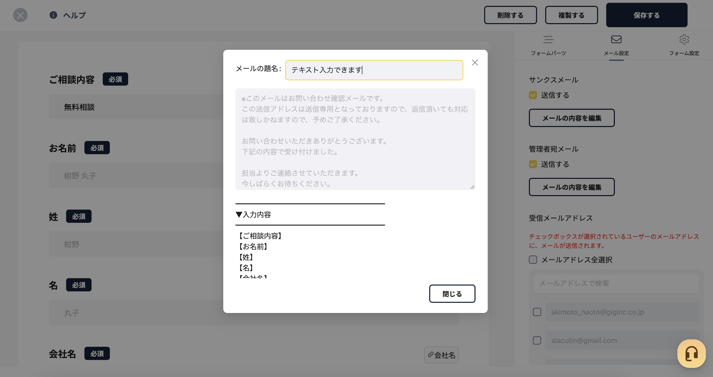This screenshot has height=377, width=713.
Task: Click the ▼入力内容 heading in the dialog
Action: [x=253, y=215]
